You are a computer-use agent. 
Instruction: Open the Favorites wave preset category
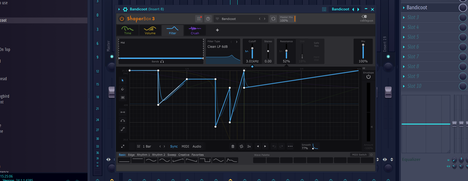197,155
